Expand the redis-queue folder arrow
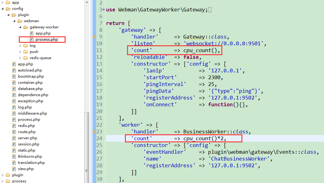Viewport: 324px width, 183px height. [x=20, y=58]
